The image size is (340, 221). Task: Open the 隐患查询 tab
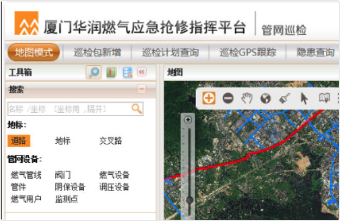click(x=316, y=52)
